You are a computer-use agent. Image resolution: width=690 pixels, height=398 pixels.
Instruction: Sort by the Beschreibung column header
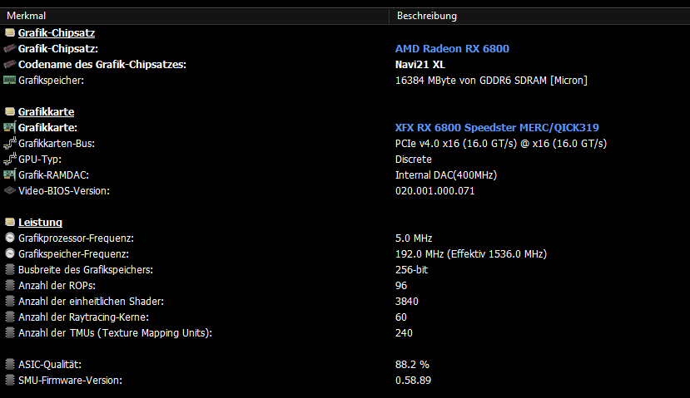coord(426,16)
